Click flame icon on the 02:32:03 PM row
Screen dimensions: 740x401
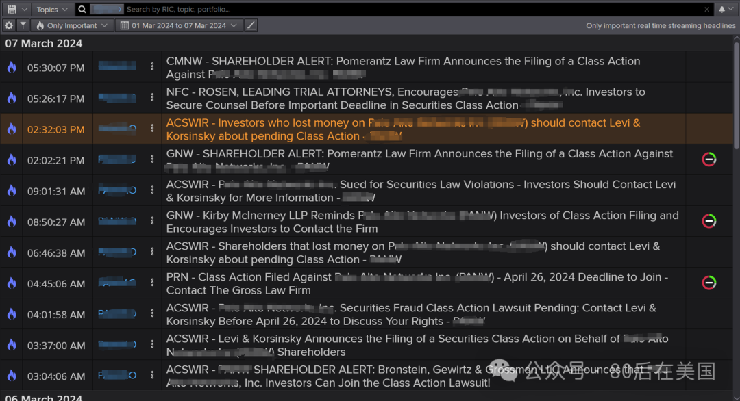pyautogui.click(x=12, y=129)
